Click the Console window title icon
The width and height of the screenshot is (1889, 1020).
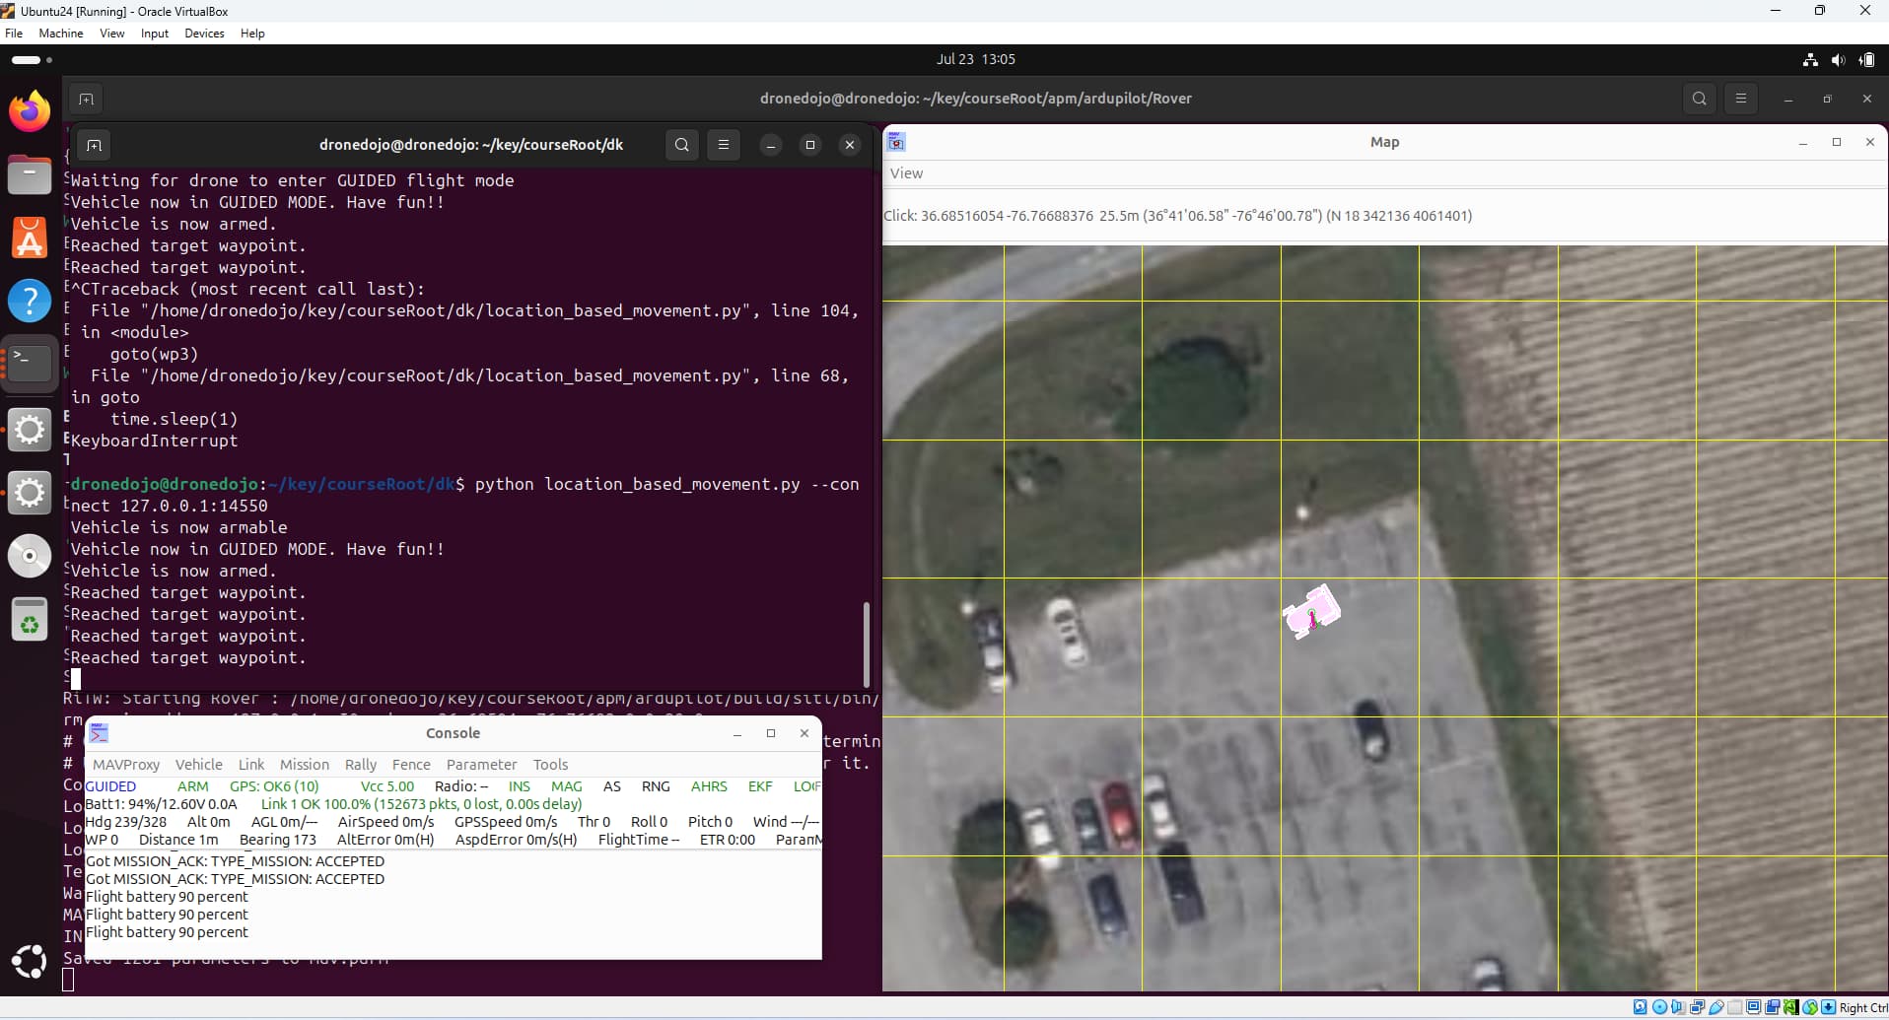tap(99, 733)
